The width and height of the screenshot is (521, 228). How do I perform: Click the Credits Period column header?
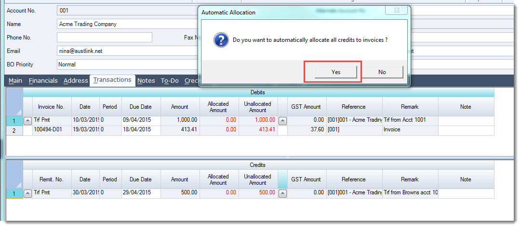(110, 179)
